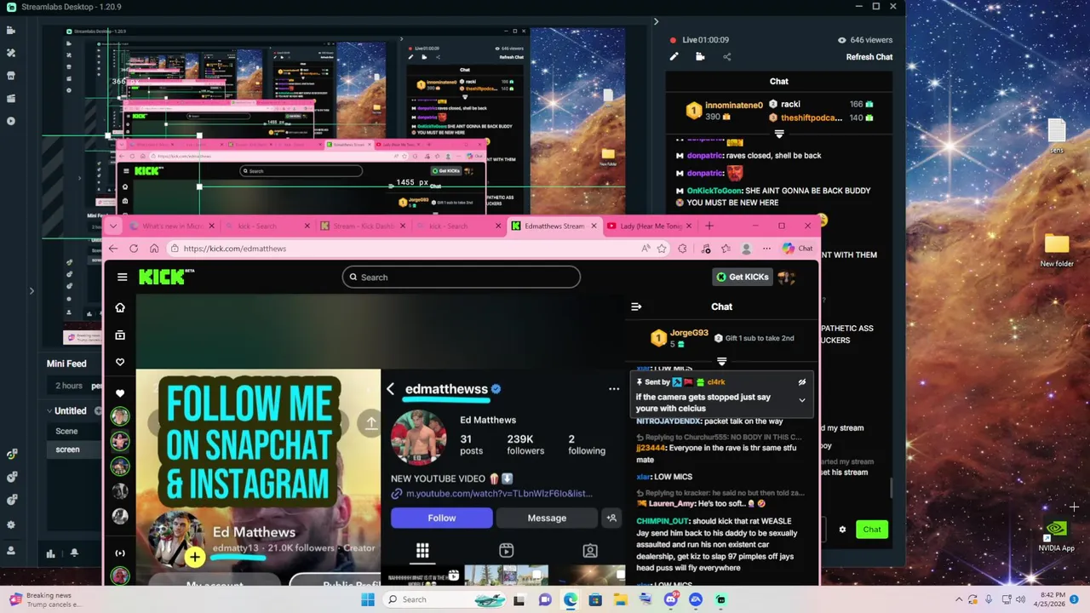Screen dimensions: 1090x613
Task: Switch to What's new in Microsoft tab
Action: [x=171, y=226]
